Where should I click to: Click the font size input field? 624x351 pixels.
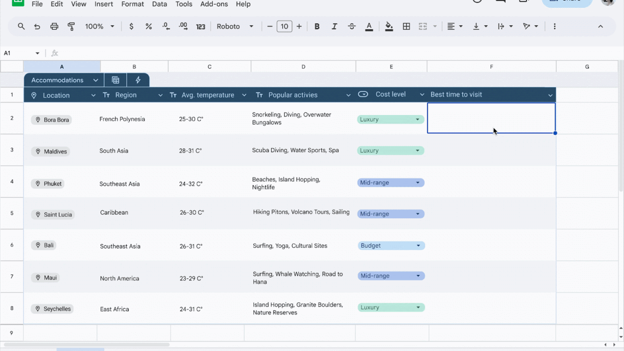(284, 27)
